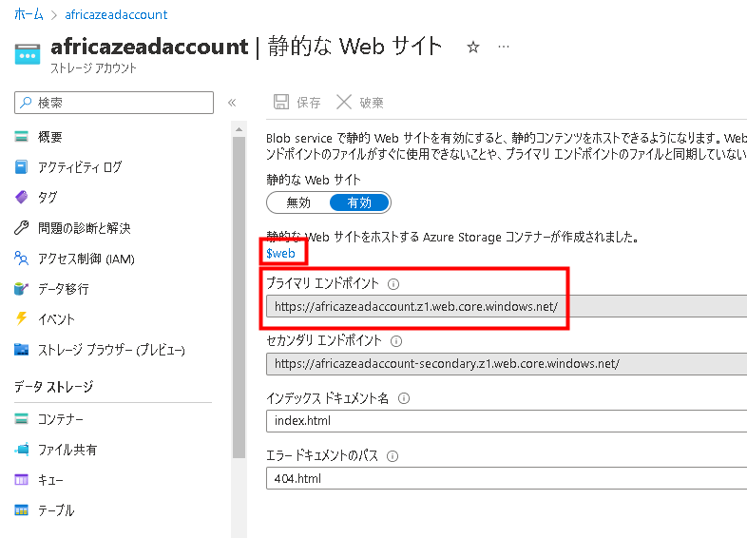The width and height of the screenshot is (747, 538).
Task: Click the storage account icon beside the title
Action: tap(28, 54)
